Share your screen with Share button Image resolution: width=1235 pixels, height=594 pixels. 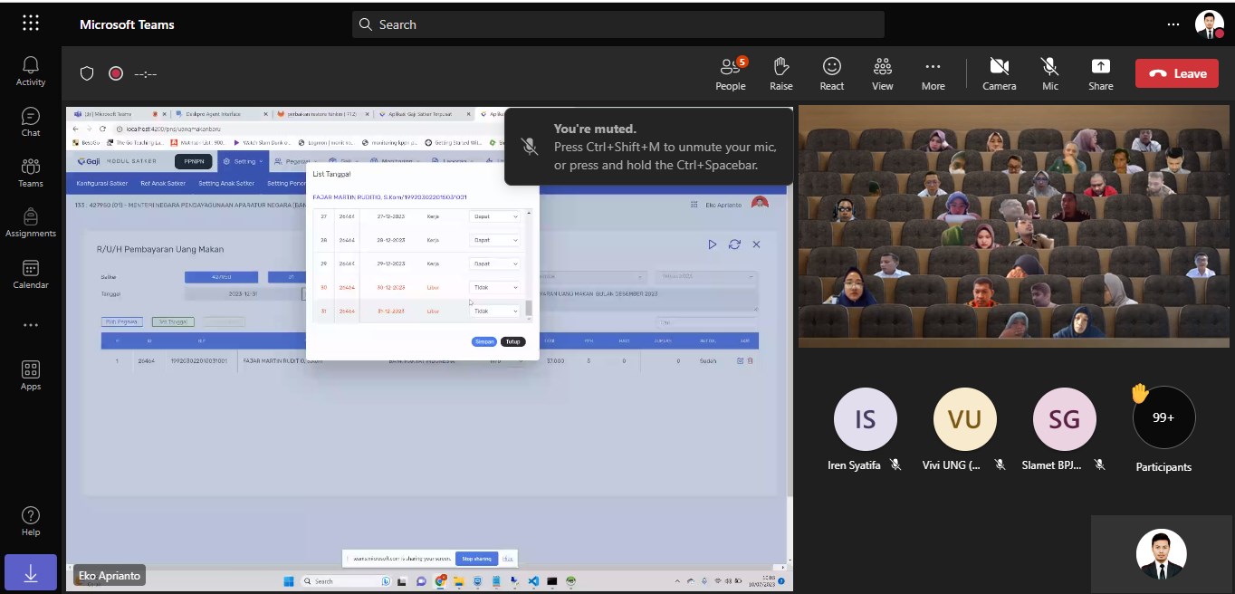[x=1101, y=74]
